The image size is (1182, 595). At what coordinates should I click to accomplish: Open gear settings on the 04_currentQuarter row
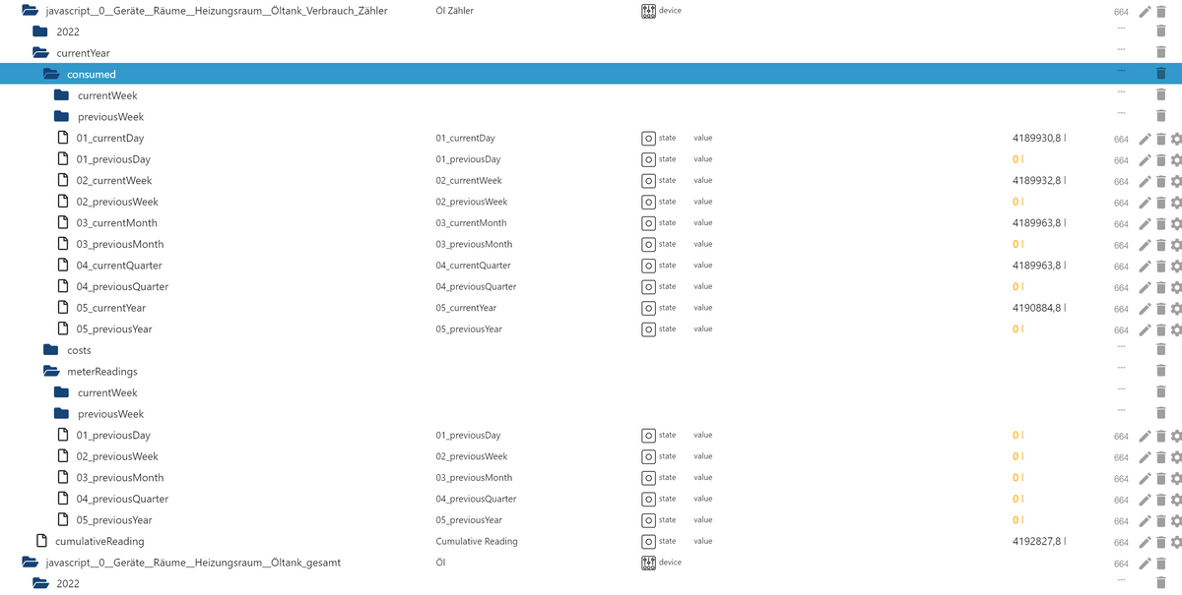point(1175,267)
